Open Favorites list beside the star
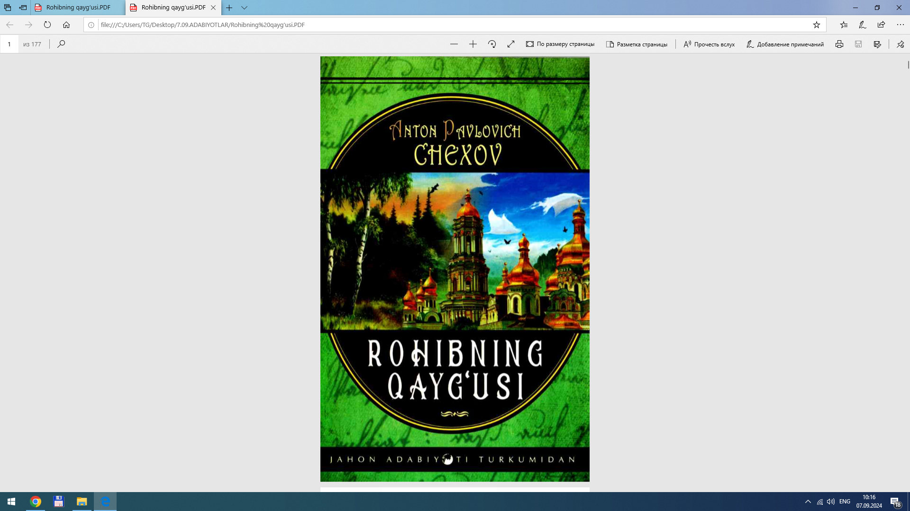910x511 pixels. 844,25
